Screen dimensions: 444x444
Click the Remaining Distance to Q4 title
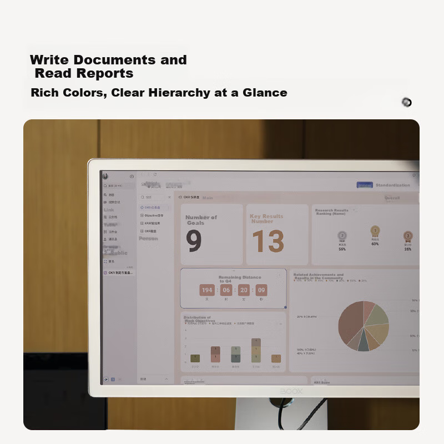pos(240,279)
